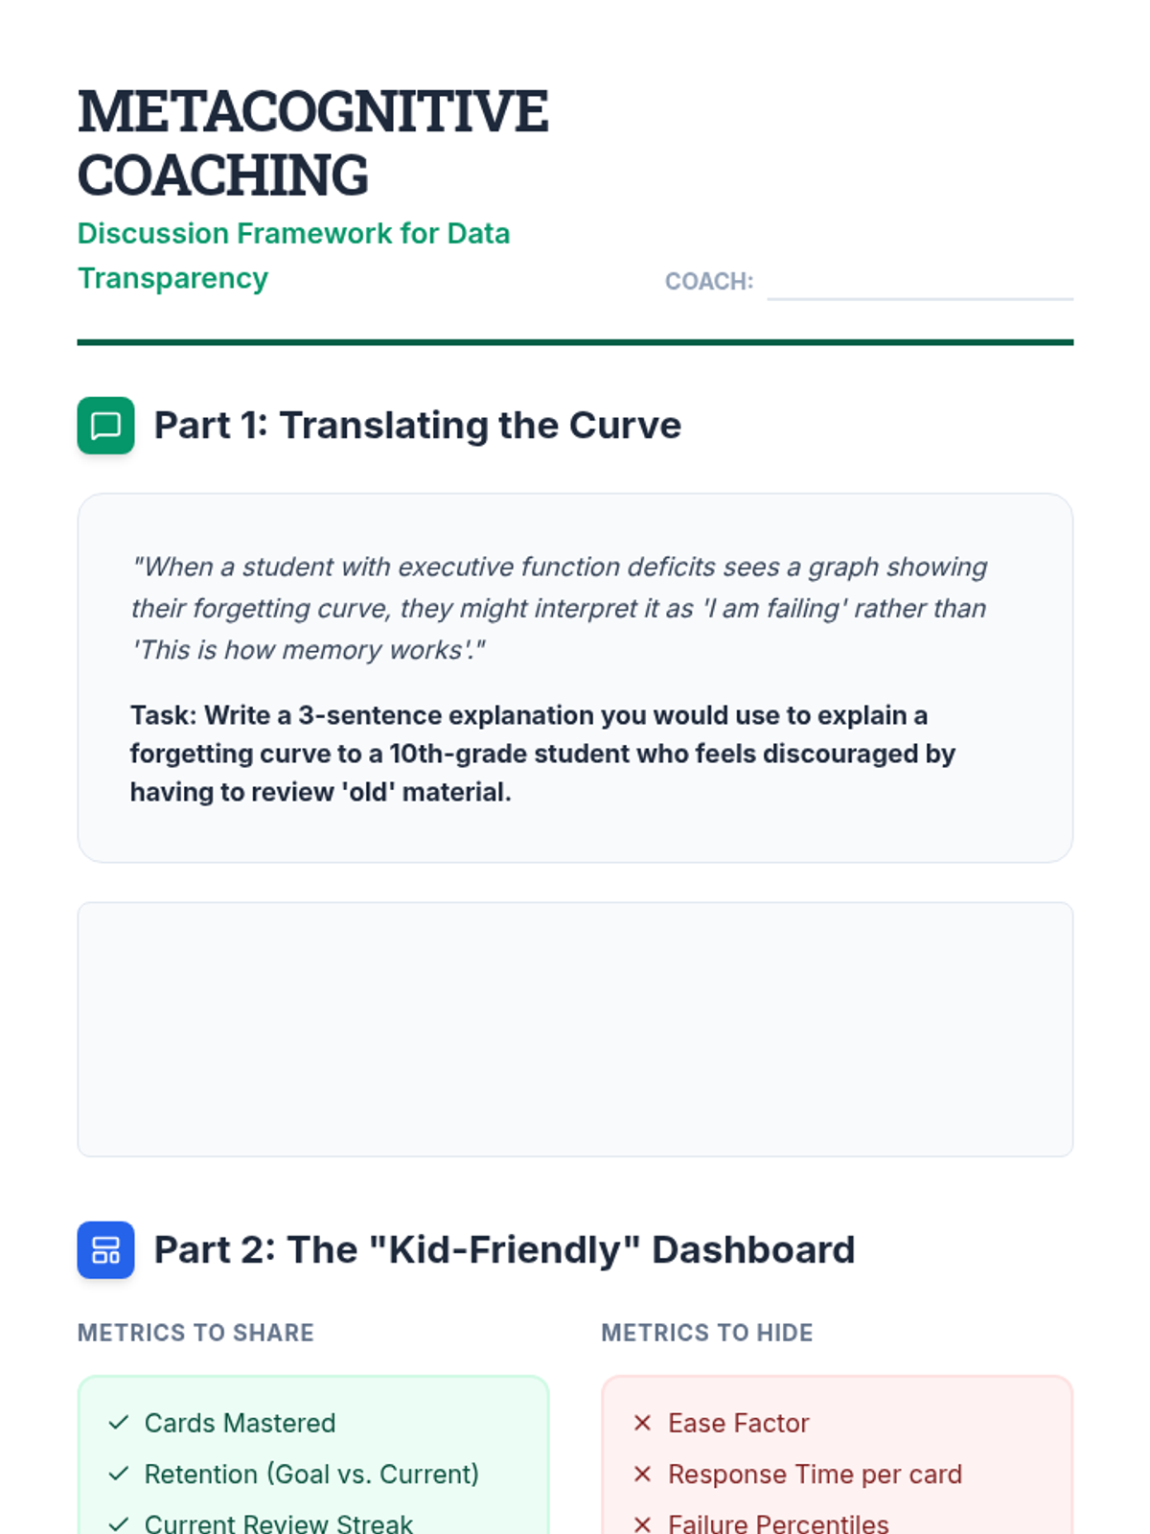Click the METRICS TO SHARE label
The height and width of the screenshot is (1534, 1150).
click(195, 1333)
